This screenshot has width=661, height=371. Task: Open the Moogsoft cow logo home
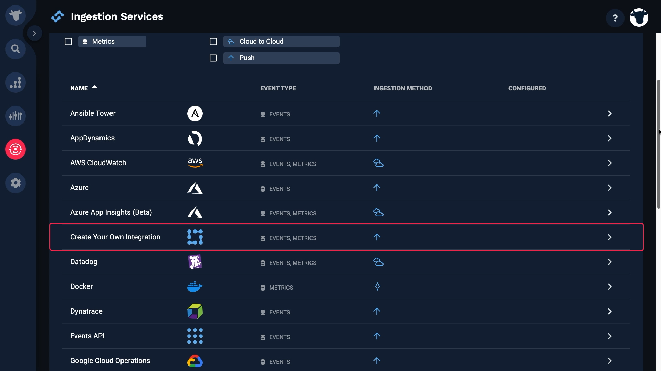[x=15, y=15]
